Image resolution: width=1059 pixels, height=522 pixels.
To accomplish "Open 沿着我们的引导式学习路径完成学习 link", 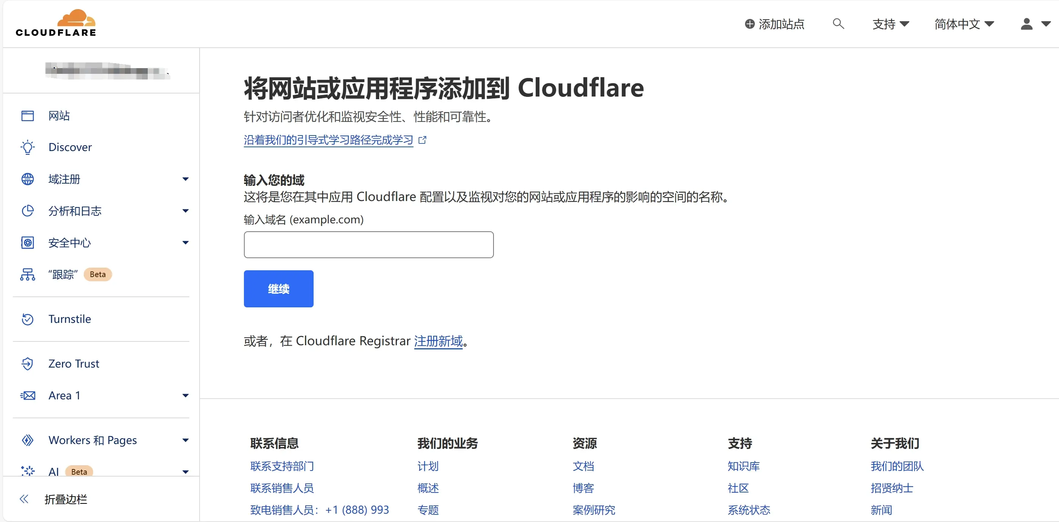I will pos(328,140).
